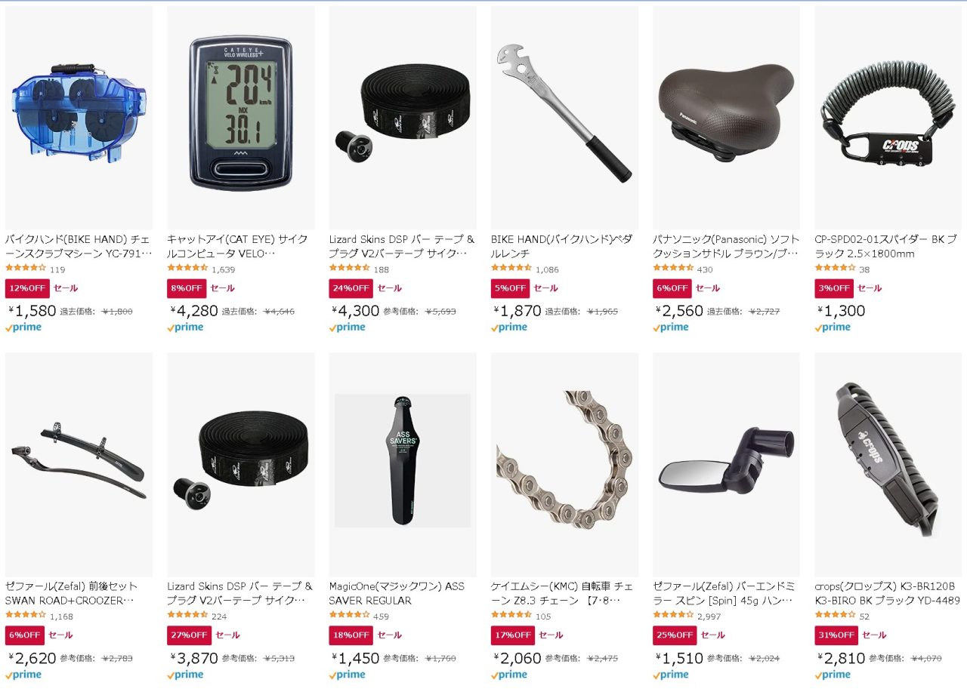Open the Zefal bar end mirror image
The height and width of the screenshot is (695, 967).
(x=726, y=465)
